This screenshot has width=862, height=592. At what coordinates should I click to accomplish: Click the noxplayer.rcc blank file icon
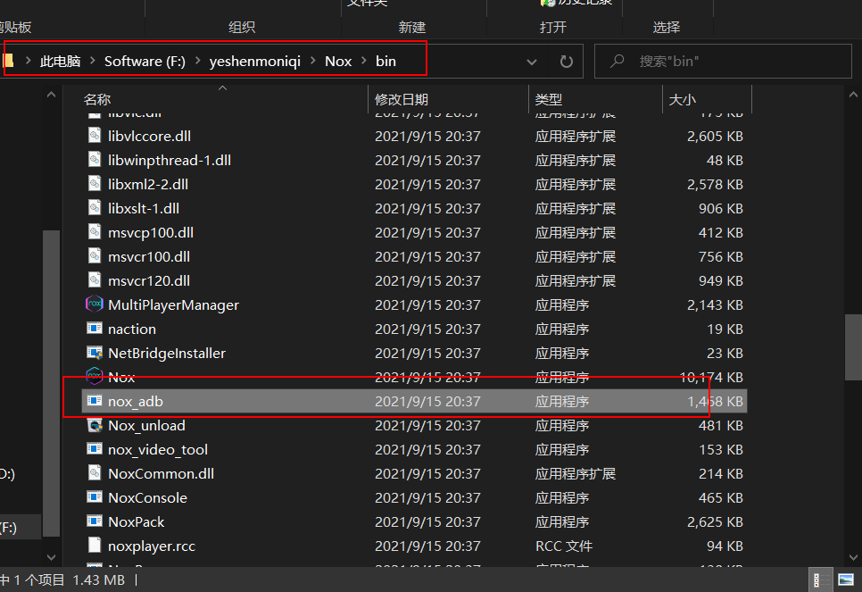[x=95, y=546]
